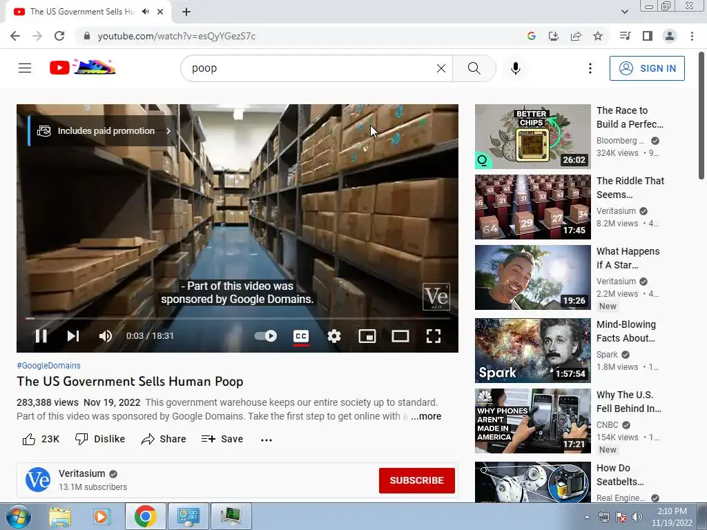This screenshot has width=707, height=530.
Task: Click the video progress bar
Action: click(x=238, y=318)
